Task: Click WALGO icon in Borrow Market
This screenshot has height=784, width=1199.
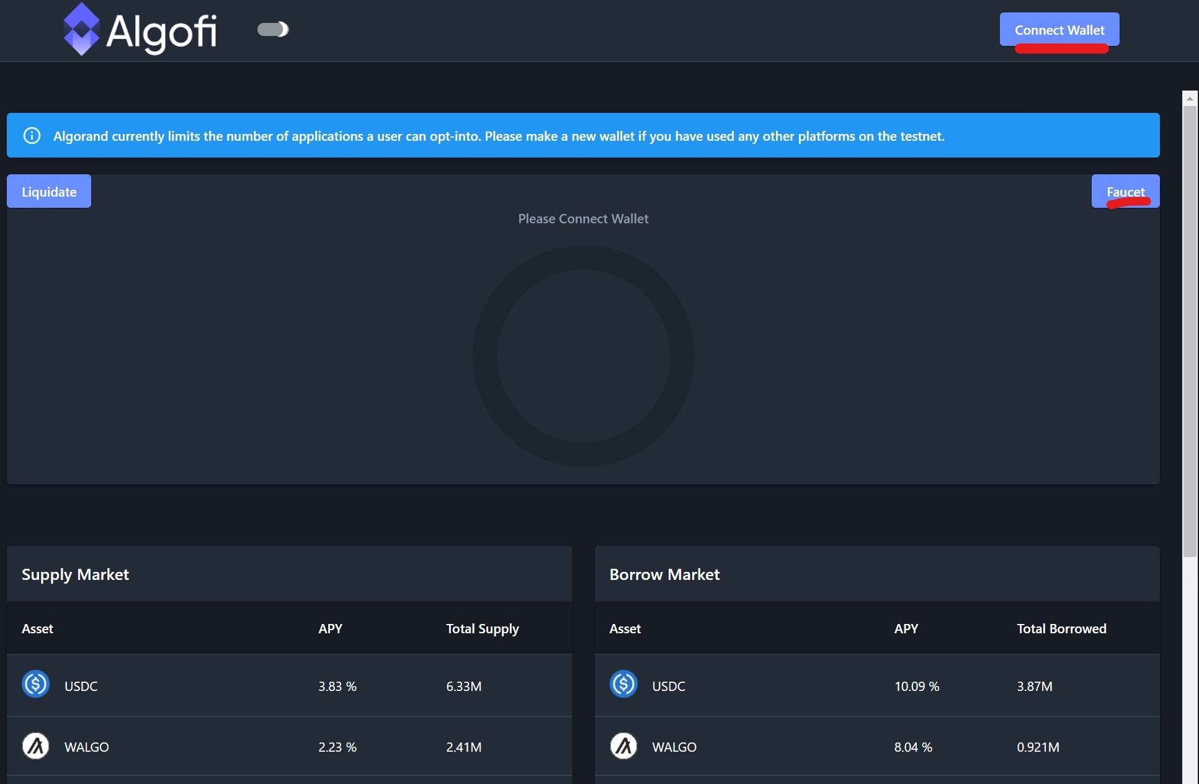Action: point(623,746)
